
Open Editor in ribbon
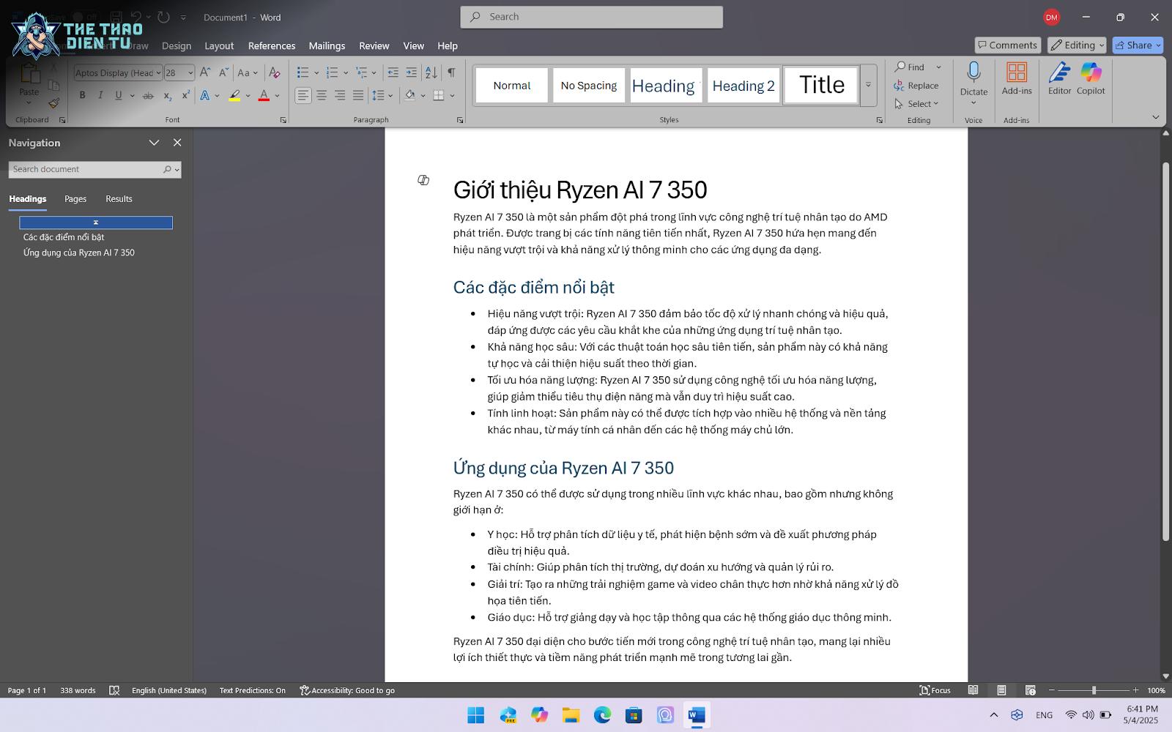(x=1059, y=78)
